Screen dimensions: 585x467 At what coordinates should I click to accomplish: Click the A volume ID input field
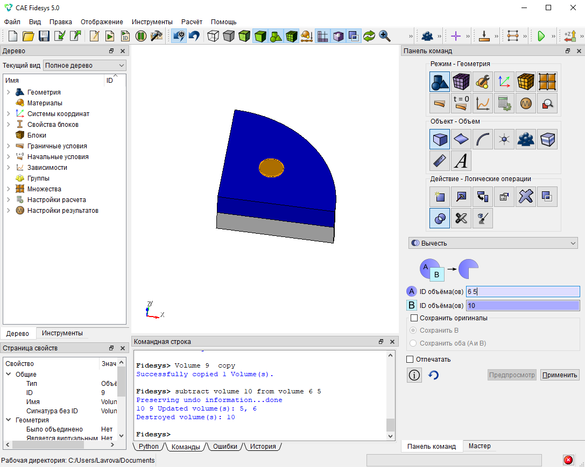(523, 292)
